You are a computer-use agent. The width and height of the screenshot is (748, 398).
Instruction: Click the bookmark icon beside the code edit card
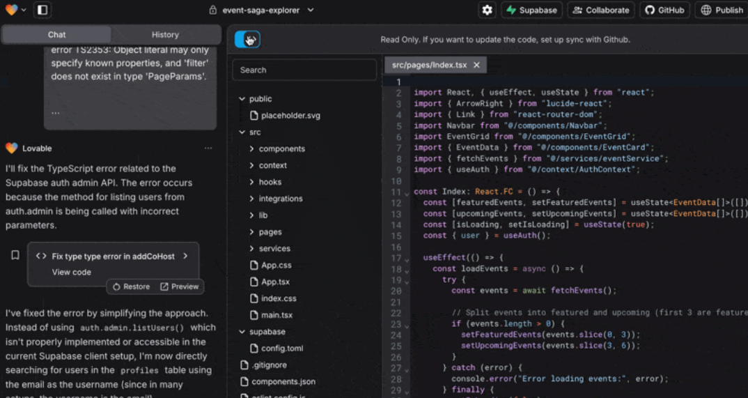[x=15, y=256]
